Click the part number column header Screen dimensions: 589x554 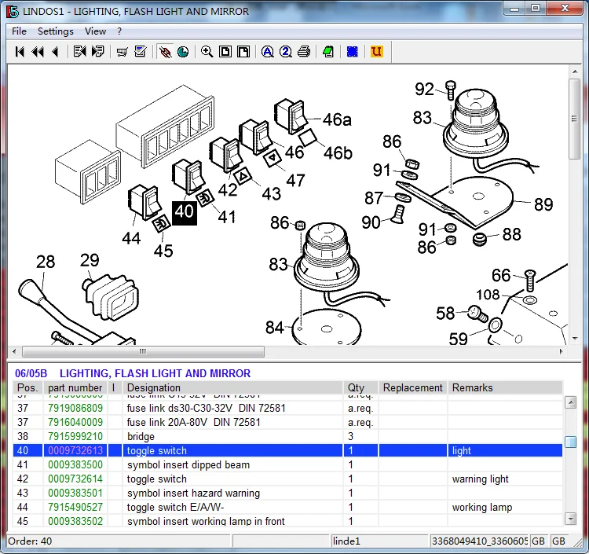[75, 387]
